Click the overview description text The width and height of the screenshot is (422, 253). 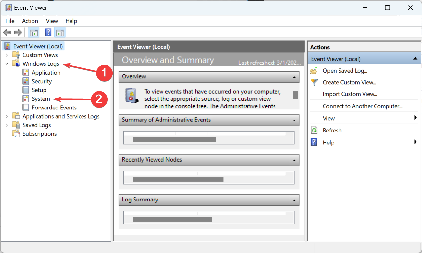pyautogui.click(x=212, y=98)
